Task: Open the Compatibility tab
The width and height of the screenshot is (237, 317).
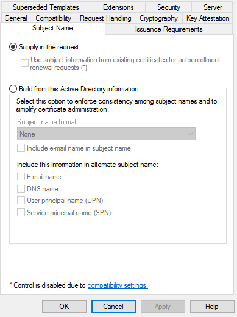Action: pos(54,18)
